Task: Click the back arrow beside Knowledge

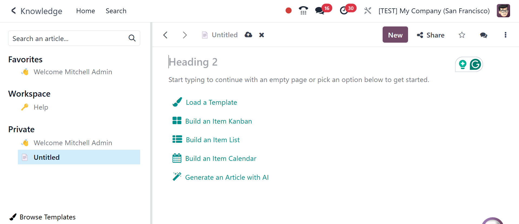Action: point(14,11)
